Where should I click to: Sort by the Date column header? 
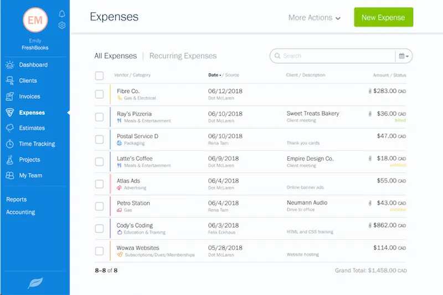pos(214,75)
